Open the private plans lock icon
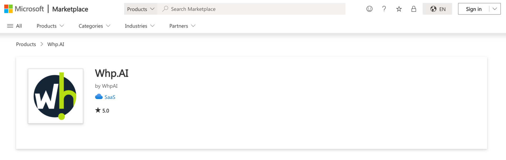Viewport: 506px width, 160px height. point(413,9)
